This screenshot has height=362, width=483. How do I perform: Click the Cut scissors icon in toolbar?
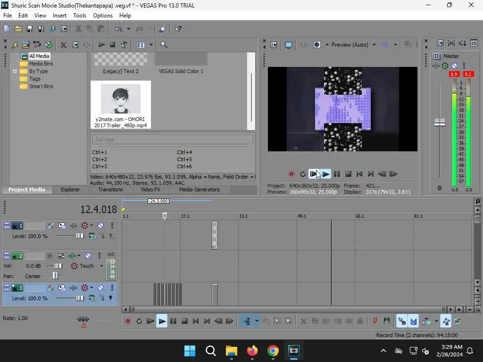click(78, 29)
